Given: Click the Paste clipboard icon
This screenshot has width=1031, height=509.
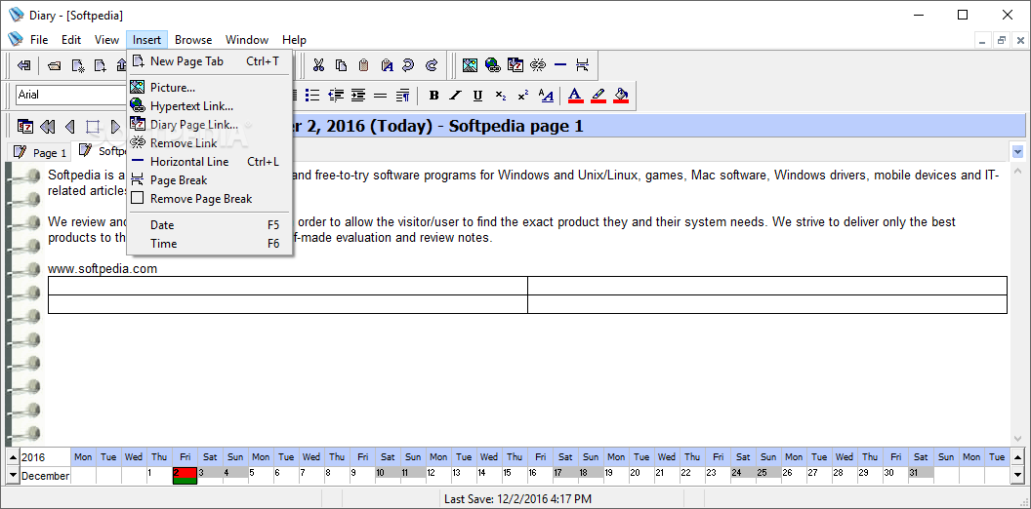Looking at the screenshot, I should (363, 65).
